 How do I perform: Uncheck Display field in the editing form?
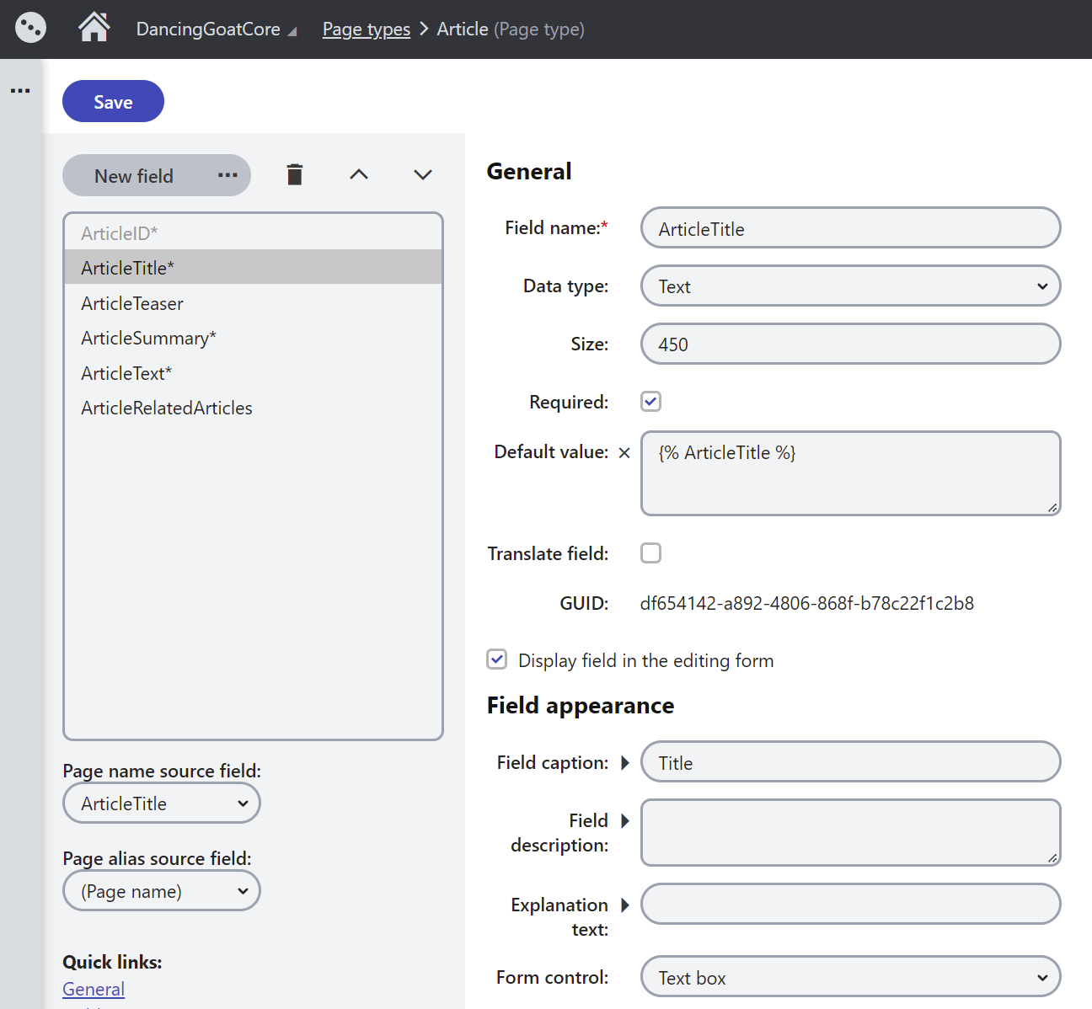click(x=497, y=659)
